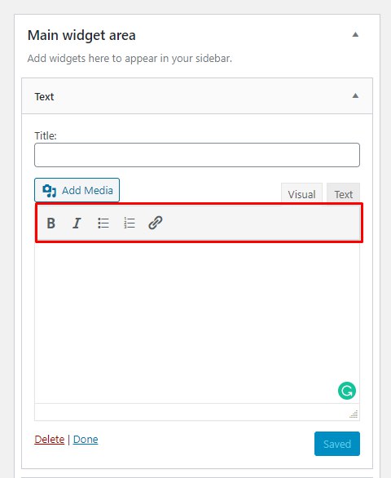Toggle bold formatting in editor toolbar
The height and width of the screenshot is (478, 391).
click(x=51, y=223)
